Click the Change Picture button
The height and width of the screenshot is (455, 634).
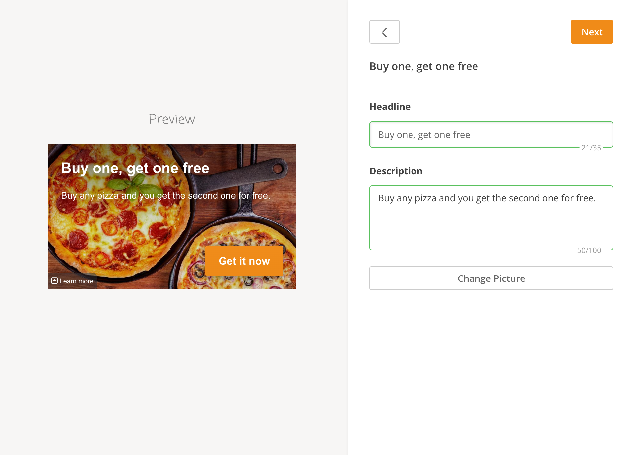coord(491,278)
